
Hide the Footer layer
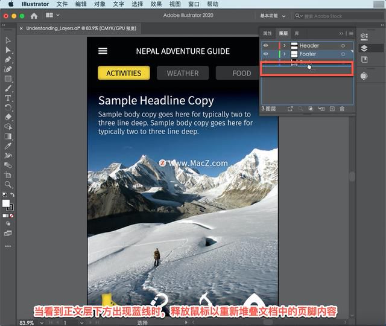265,54
